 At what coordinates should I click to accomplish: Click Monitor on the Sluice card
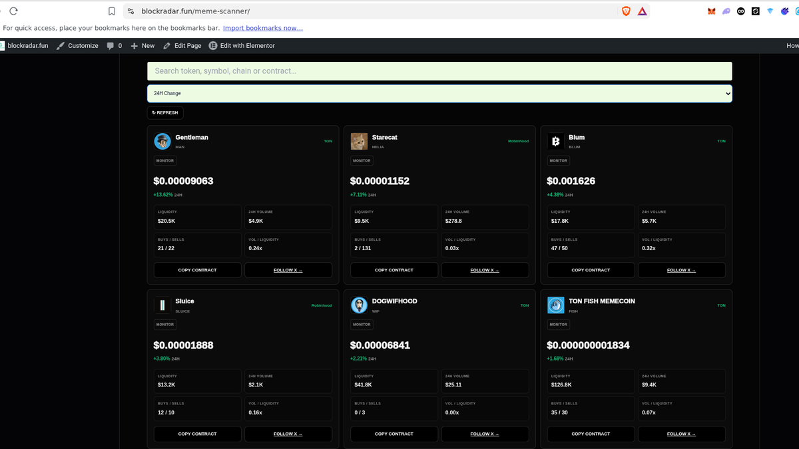[x=165, y=325]
